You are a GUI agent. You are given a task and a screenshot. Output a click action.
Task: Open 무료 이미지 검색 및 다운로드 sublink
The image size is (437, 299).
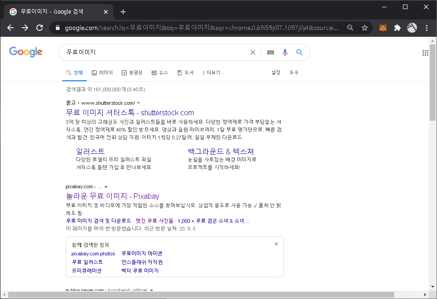click(99, 221)
